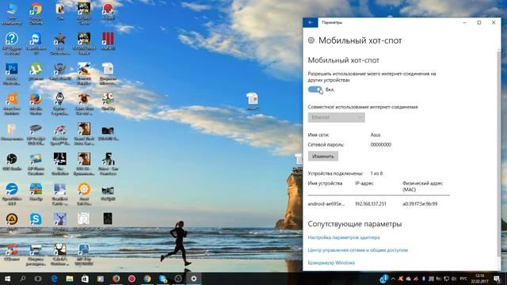Screen dimensions: 507x285
Task: Click the settings gear beside page title
Action: click(x=311, y=40)
